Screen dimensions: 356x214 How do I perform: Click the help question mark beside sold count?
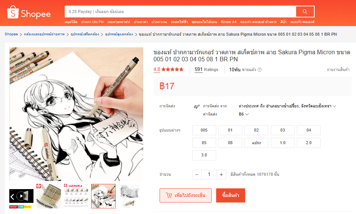click(260, 69)
